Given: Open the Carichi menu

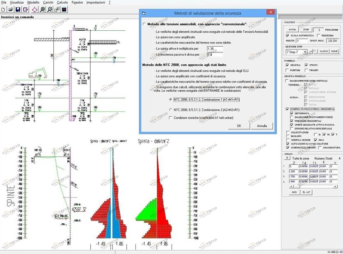Looking at the screenshot, I should coord(48,2).
